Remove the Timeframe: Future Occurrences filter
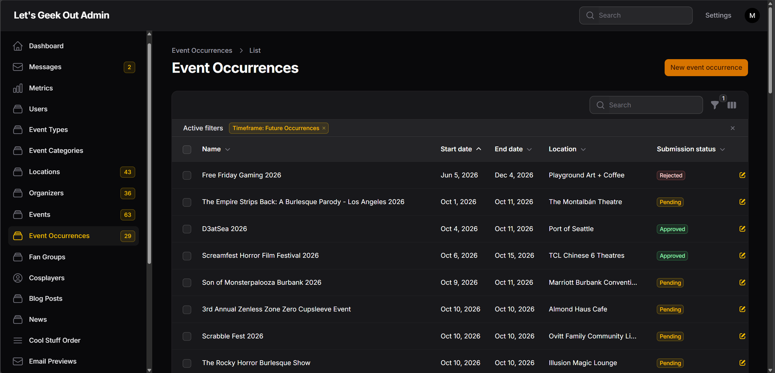775x373 pixels. pyautogui.click(x=324, y=128)
